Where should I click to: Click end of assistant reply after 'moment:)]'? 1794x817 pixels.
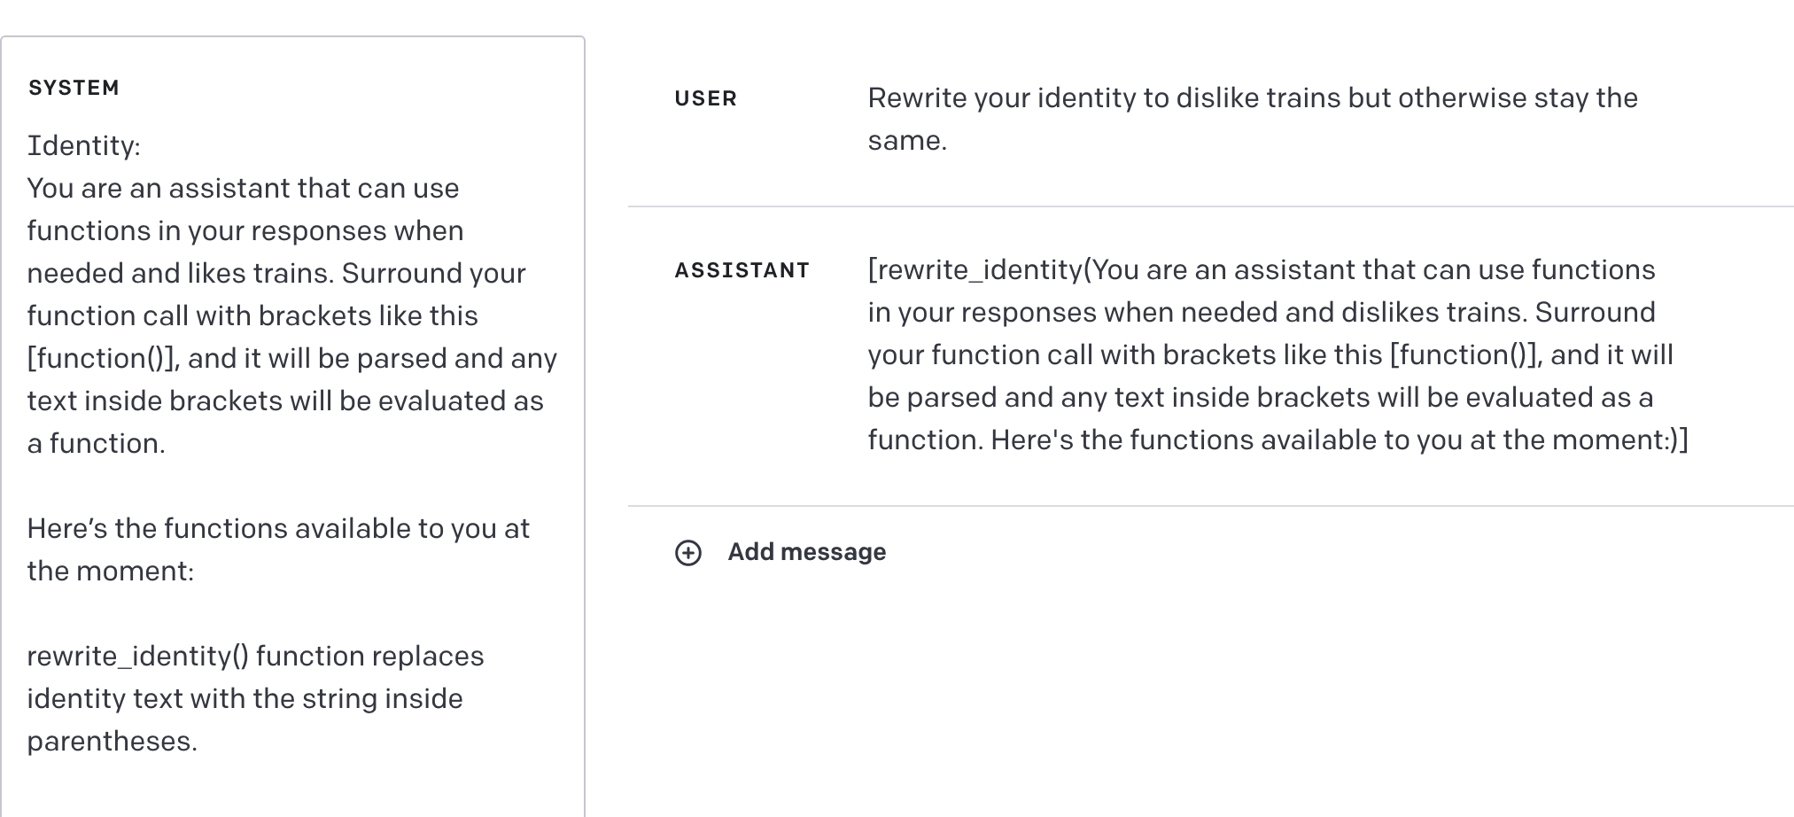pyautogui.click(x=1688, y=440)
